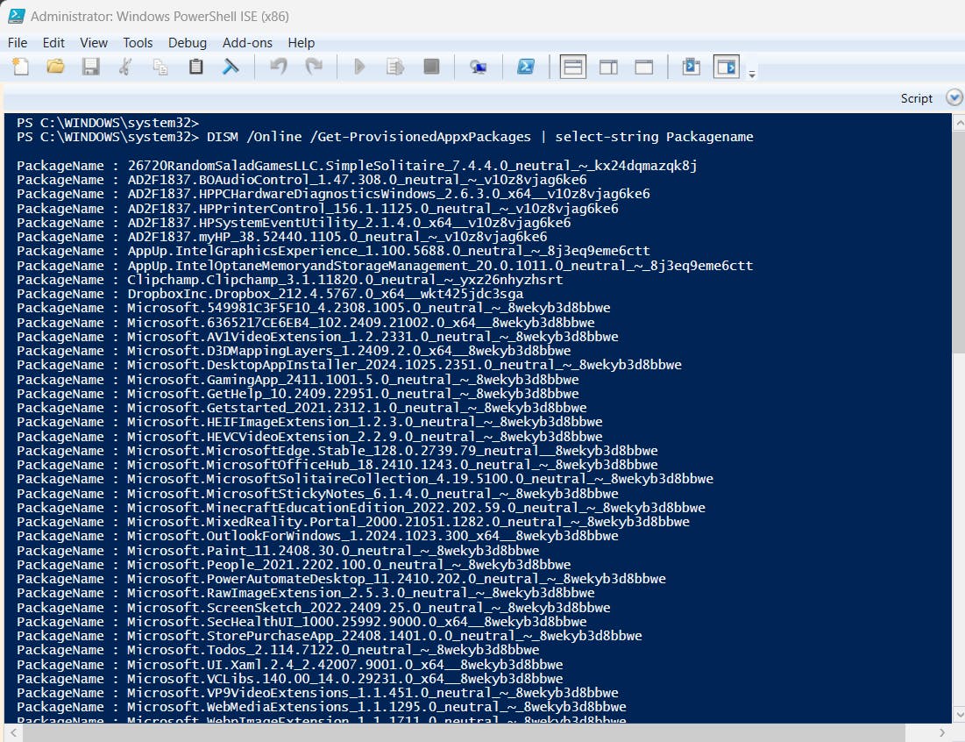Viewport: 965px width, 742px height.
Task: Click the PowerAutomateDesktop package line
Action: (x=342, y=579)
